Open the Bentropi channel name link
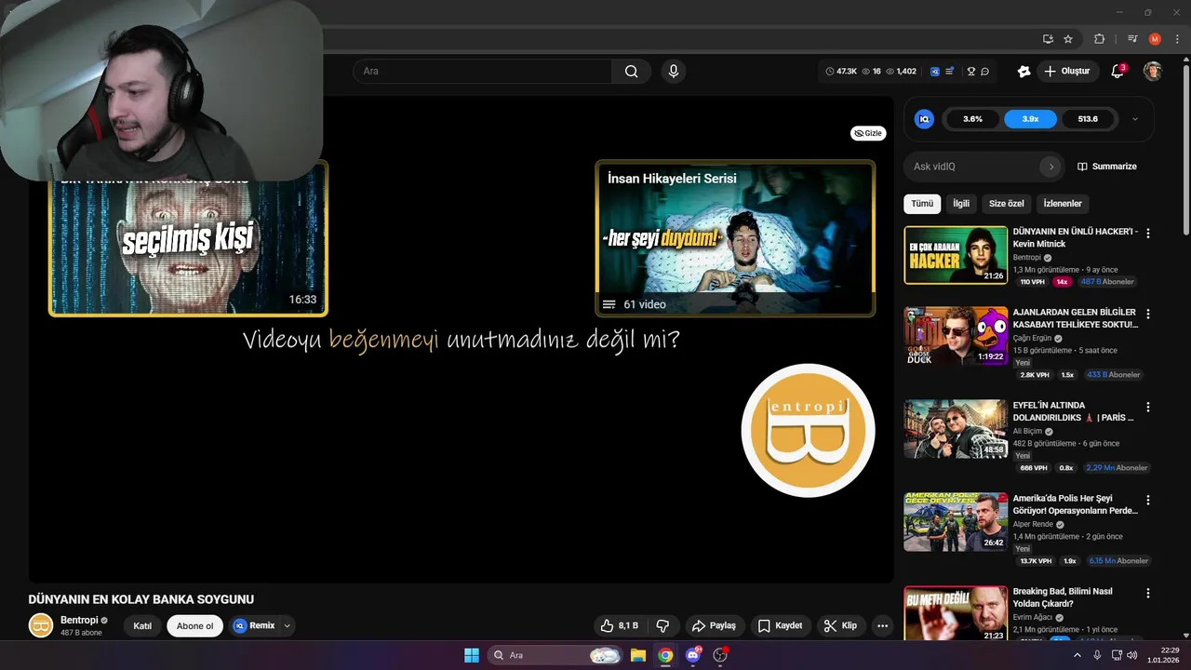 [79, 621]
